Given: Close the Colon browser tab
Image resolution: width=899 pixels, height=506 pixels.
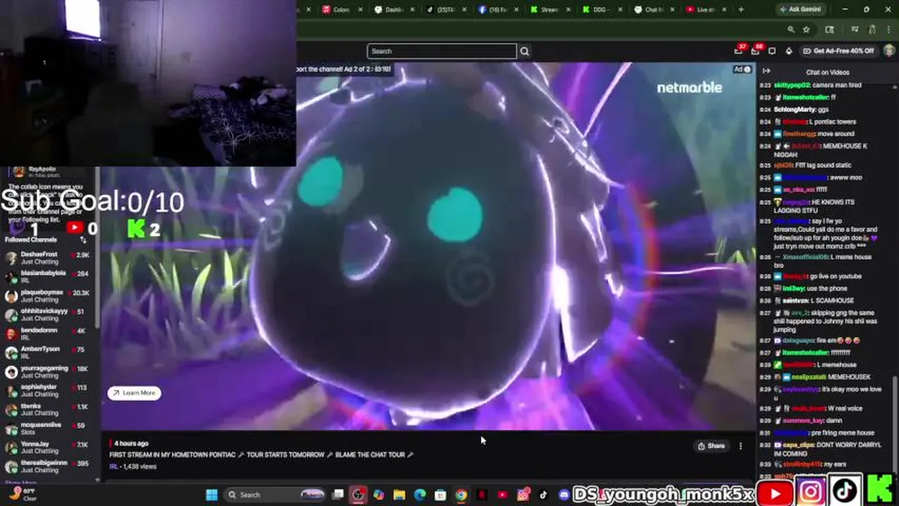Looking at the screenshot, I should pos(361,9).
